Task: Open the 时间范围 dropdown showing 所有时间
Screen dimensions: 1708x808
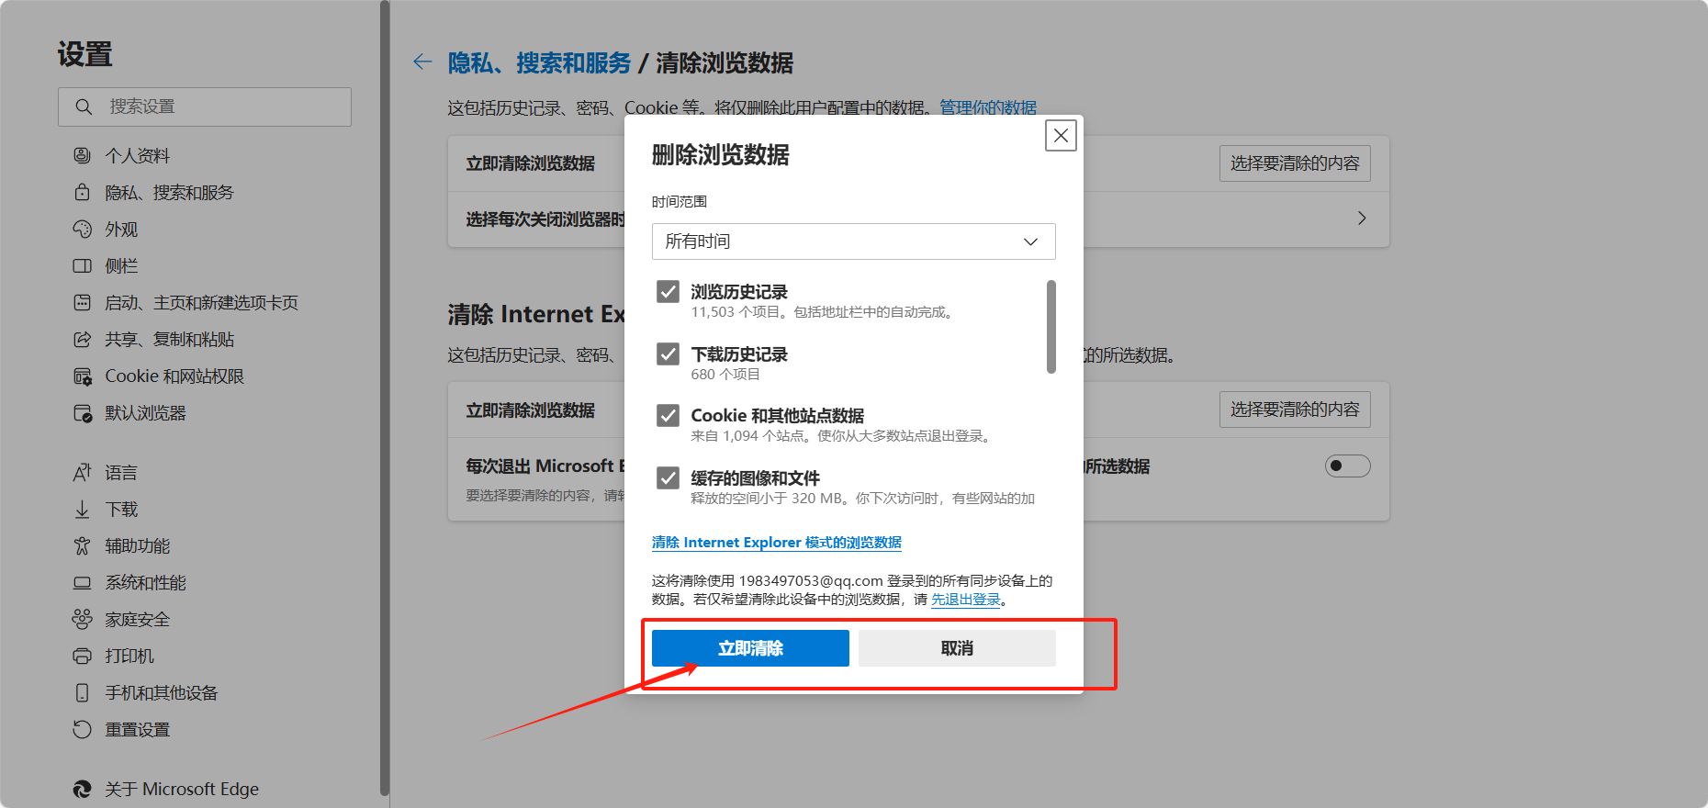Action: tap(853, 241)
